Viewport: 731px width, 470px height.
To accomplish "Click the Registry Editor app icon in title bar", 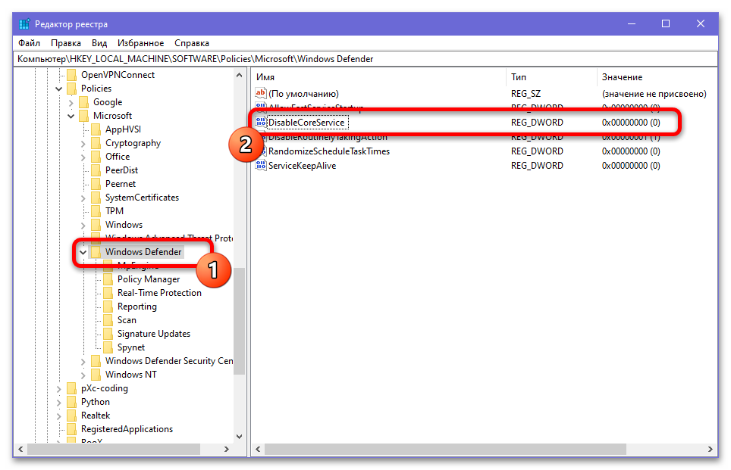I will coord(24,23).
